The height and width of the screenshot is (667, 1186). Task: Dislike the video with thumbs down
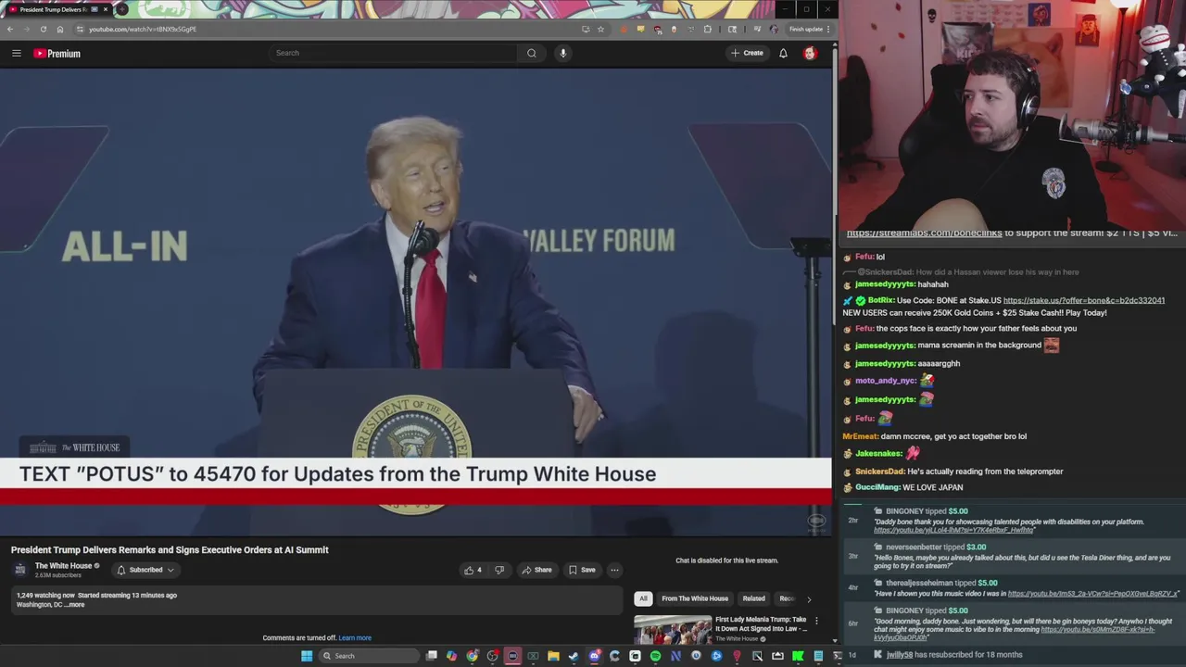(499, 570)
